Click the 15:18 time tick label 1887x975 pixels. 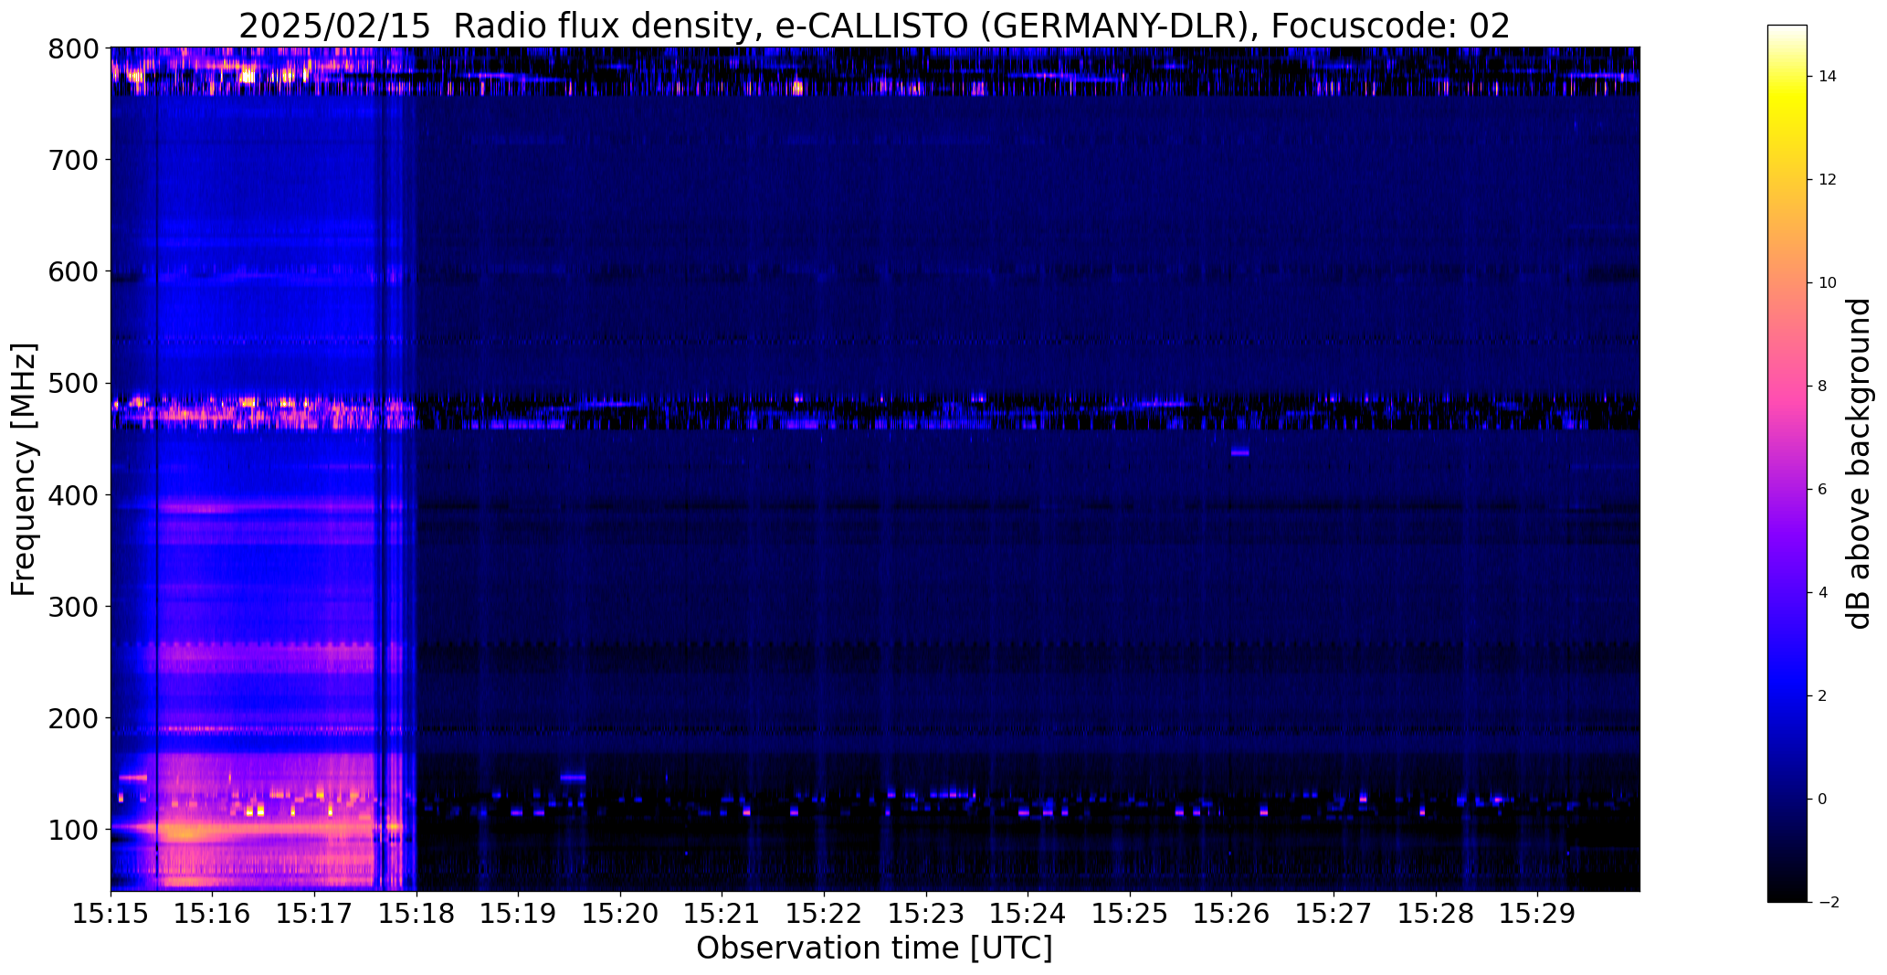[416, 914]
